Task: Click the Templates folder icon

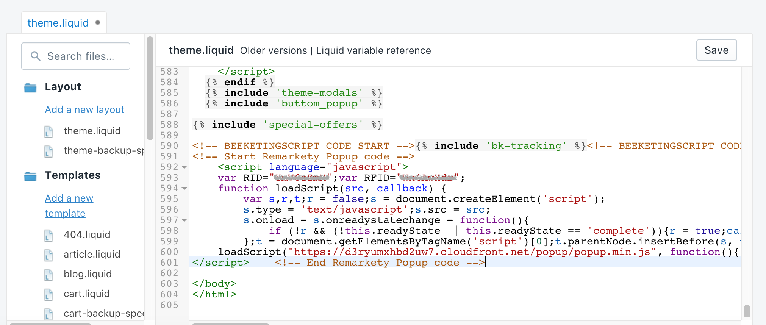Action: tap(30, 176)
